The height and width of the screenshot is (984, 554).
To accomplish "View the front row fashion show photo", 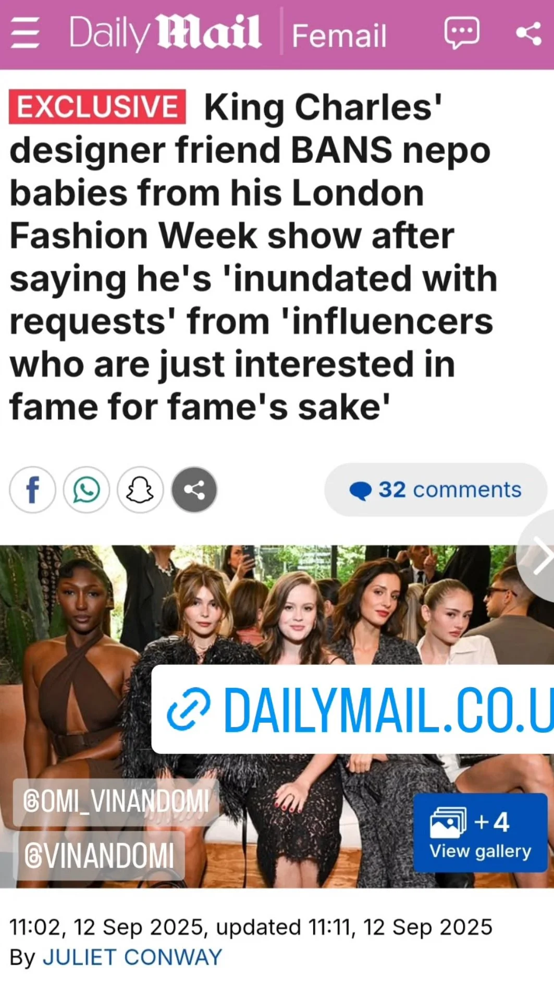I will point(277,716).
